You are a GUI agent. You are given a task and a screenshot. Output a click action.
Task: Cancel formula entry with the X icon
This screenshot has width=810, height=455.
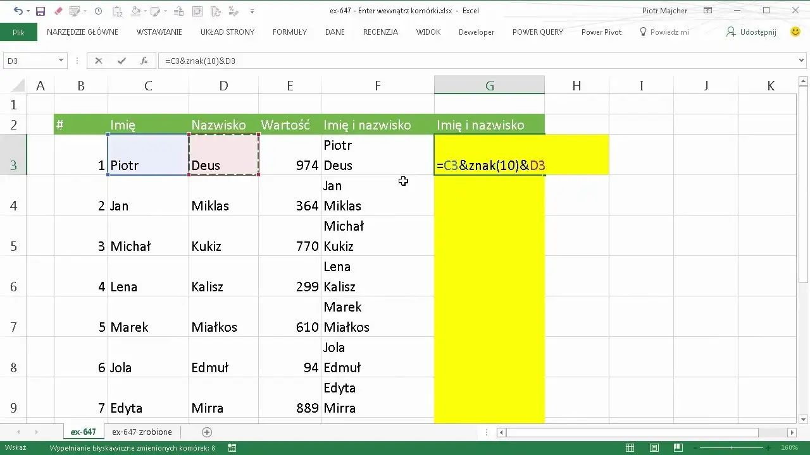[x=98, y=61]
